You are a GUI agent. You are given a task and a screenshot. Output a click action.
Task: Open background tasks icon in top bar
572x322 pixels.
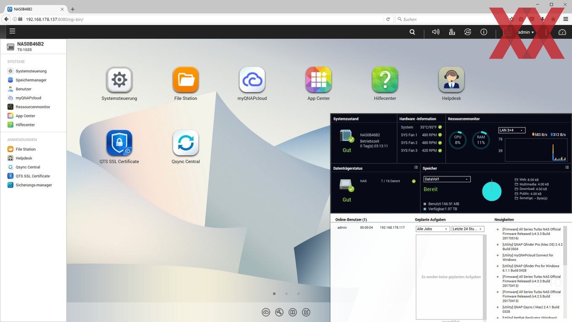click(452, 32)
